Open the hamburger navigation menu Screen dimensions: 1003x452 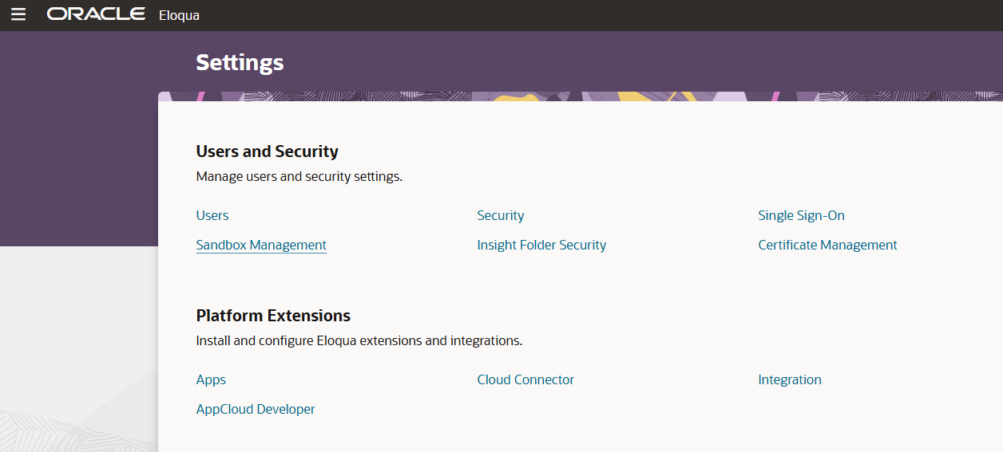point(18,14)
